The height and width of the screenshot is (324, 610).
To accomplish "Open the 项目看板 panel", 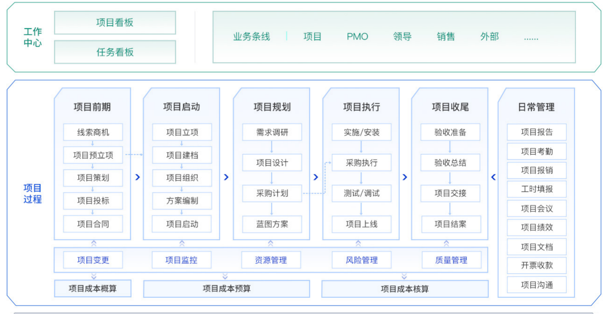I will point(115,23).
